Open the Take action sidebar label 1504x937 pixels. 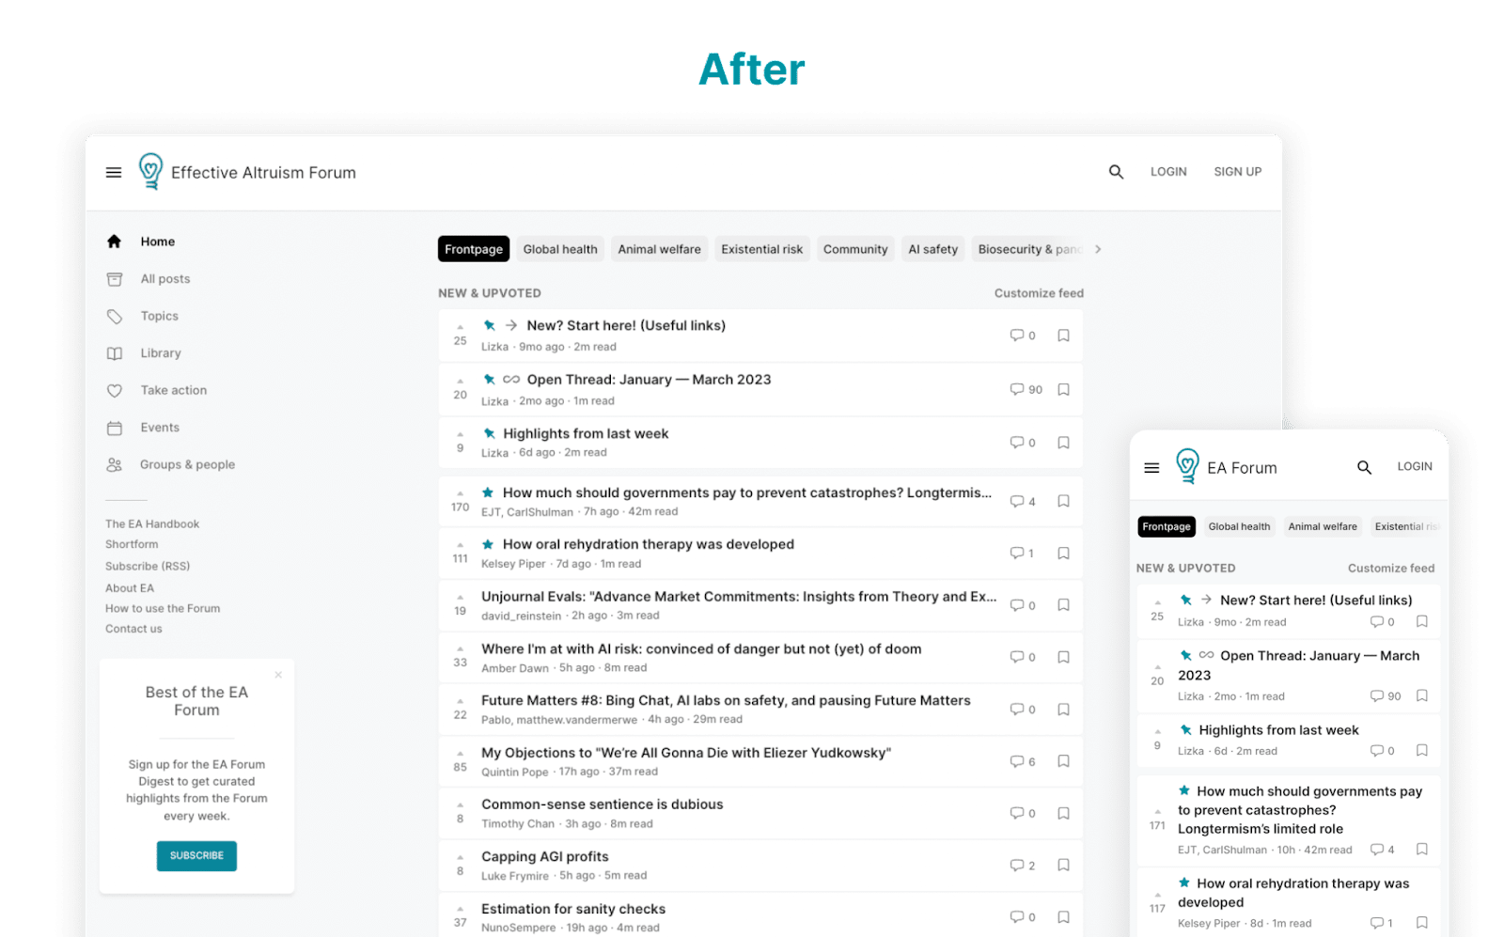(174, 391)
